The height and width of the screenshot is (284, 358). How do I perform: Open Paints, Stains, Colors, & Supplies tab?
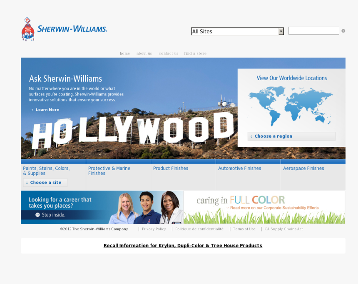coord(46,171)
